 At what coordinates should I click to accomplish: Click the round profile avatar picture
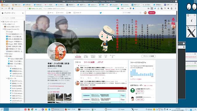click(57, 51)
